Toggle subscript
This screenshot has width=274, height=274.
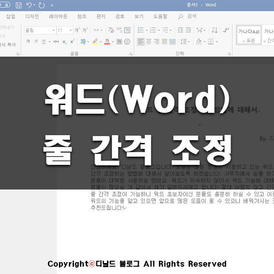(x=64, y=42)
